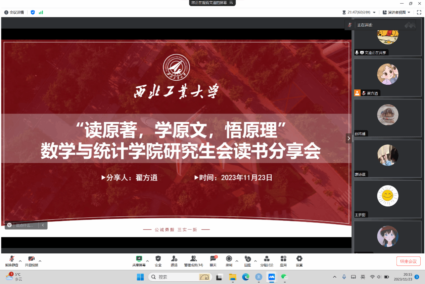Open the Settings (设置) gear icon

(x=299, y=259)
